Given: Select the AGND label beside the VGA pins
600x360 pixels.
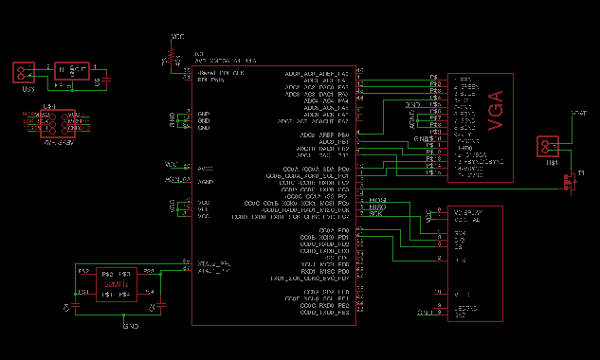Looking at the screenshot, I should (412, 119).
